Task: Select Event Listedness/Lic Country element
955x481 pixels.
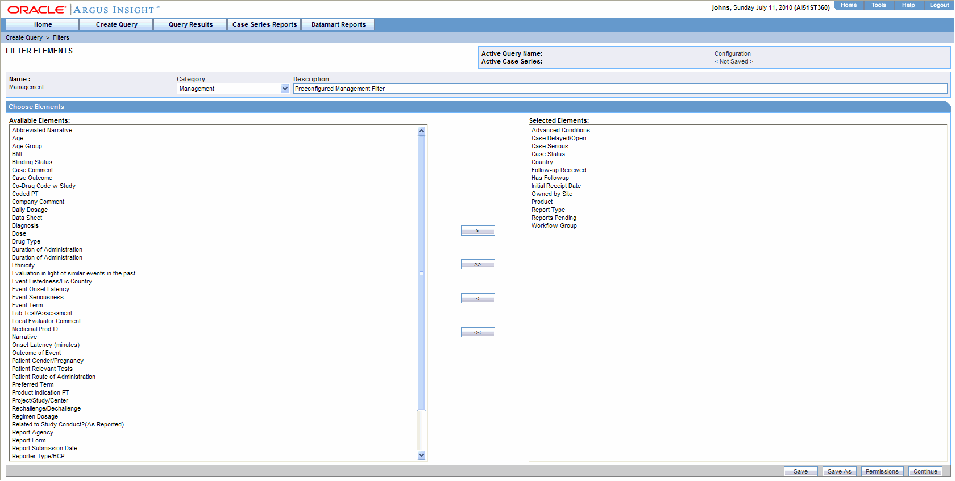Action: tap(52, 281)
